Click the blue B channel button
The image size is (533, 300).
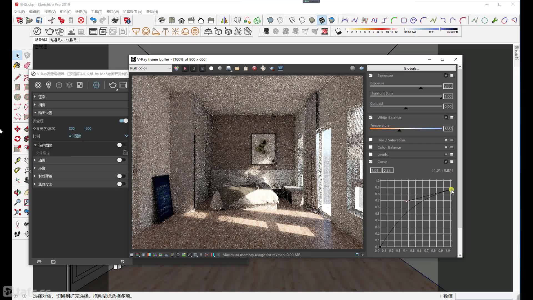pyautogui.click(x=202, y=68)
